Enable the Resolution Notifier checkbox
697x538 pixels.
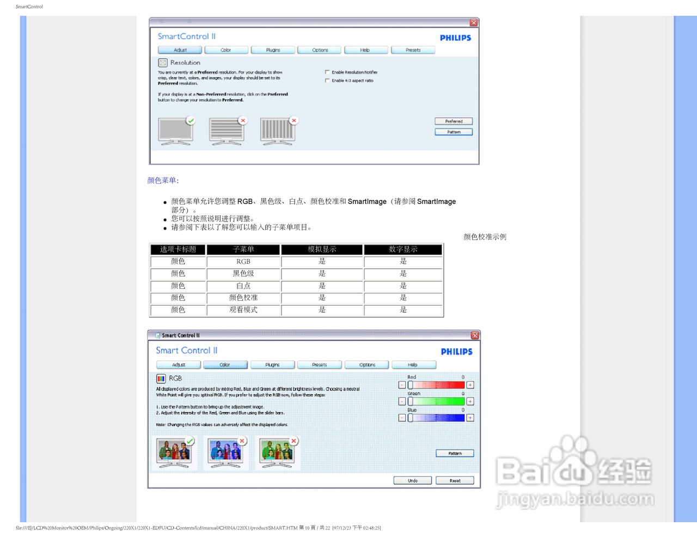[327, 72]
